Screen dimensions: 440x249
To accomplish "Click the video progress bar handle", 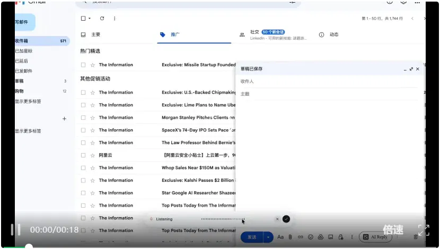I will tap(29, 246).
